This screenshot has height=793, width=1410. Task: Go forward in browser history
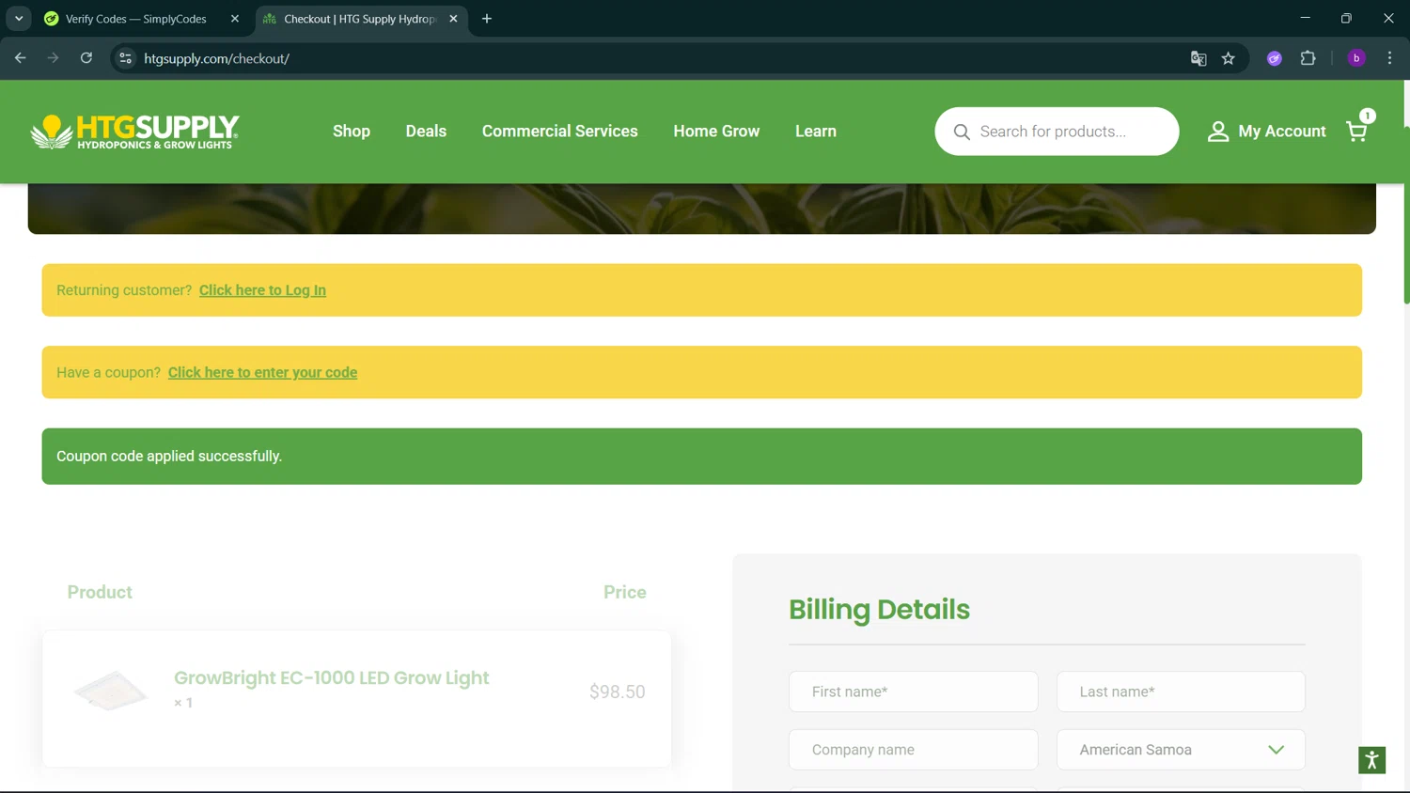coord(54,58)
